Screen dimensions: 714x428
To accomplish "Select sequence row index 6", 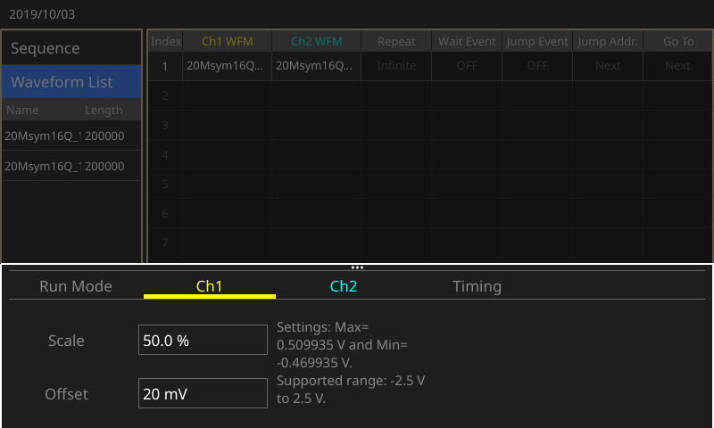I will point(165,213).
